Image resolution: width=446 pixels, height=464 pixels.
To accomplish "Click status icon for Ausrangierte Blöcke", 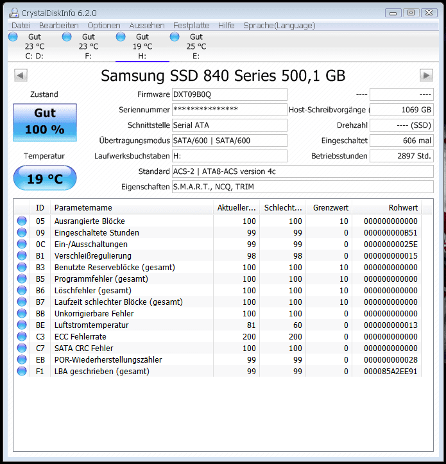I will pyautogui.click(x=22, y=221).
